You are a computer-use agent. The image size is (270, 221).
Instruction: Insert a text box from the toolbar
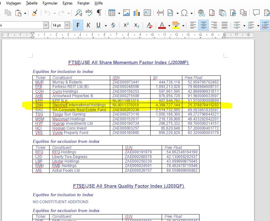(147, 13)
